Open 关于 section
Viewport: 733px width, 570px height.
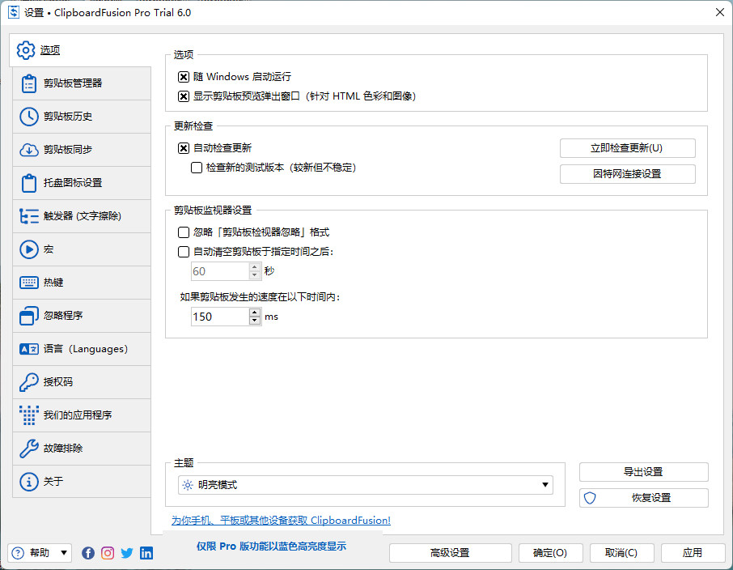pos(82,482)
